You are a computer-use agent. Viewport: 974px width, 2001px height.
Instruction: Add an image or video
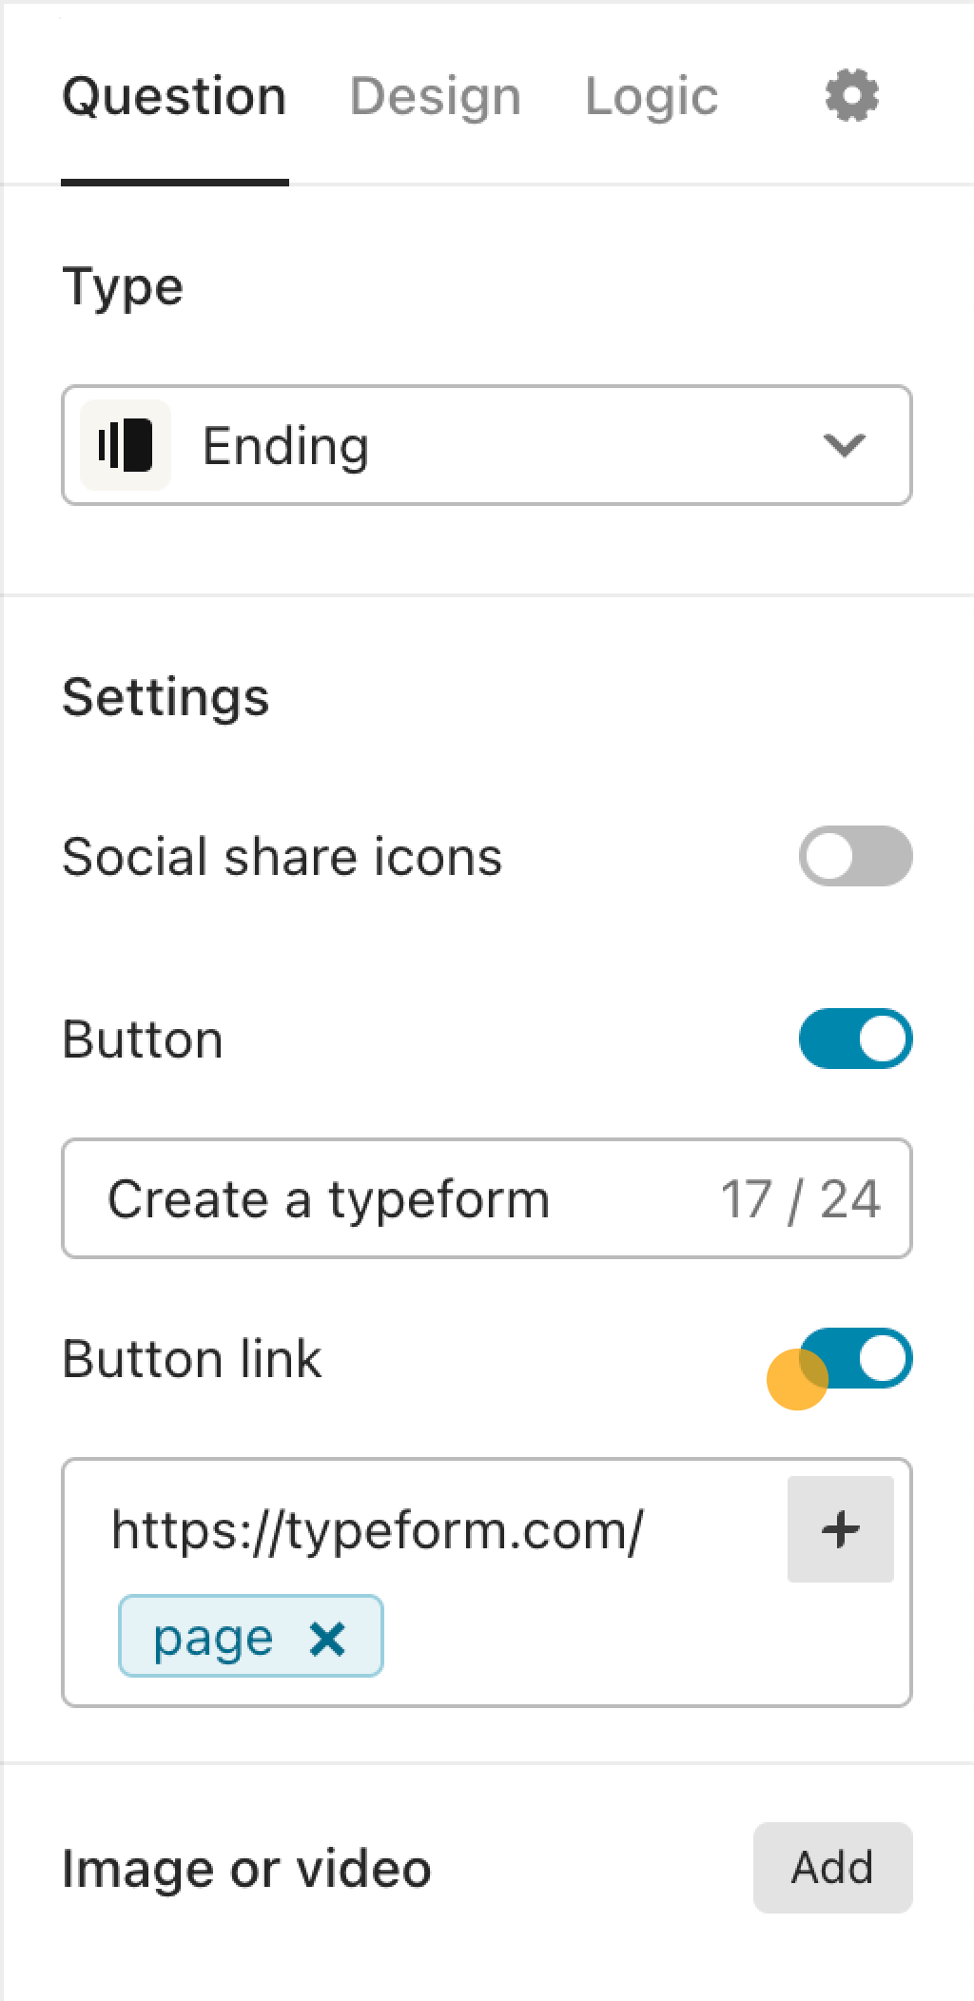click(x=833, y=1868)
